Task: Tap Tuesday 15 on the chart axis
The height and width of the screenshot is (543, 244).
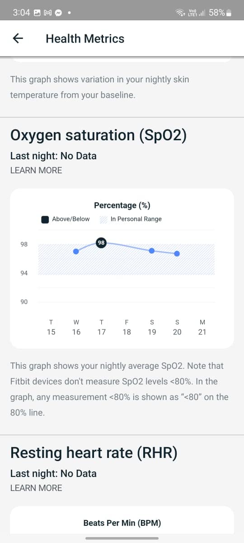Action: pos(51,327)
